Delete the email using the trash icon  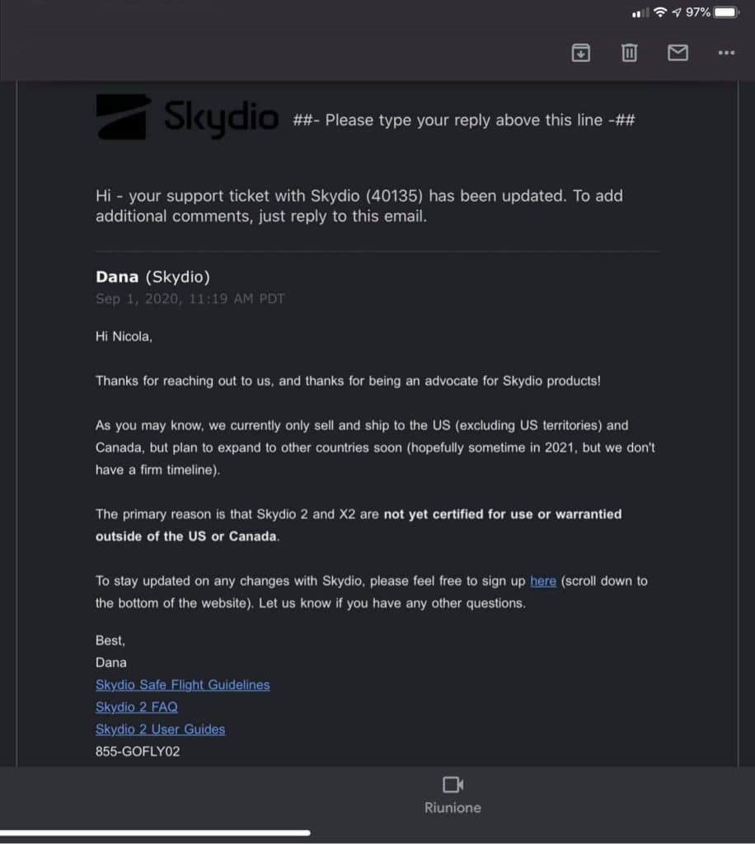point(629,53)
